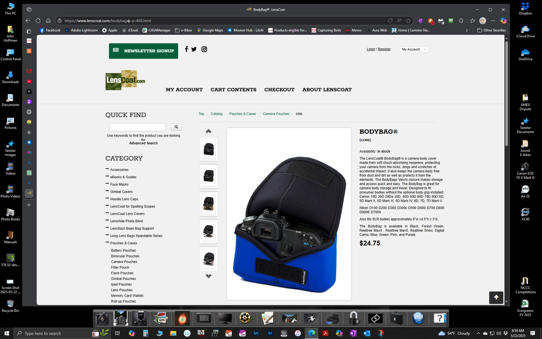Click the Quick Find search magnifier button
Viewport: 542px width, 339px height.
pos(176,127)
